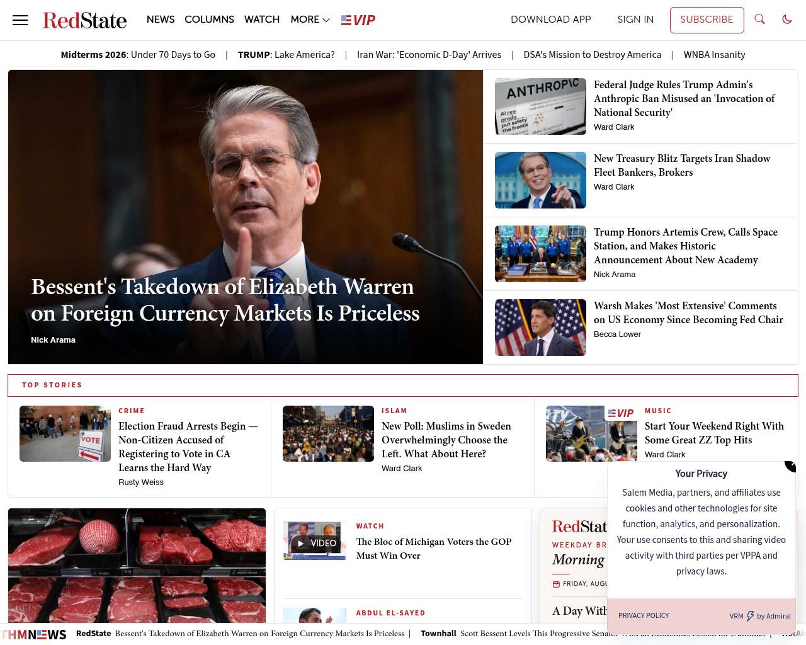Open Midterms 2026 trending link

coord(138,55)
